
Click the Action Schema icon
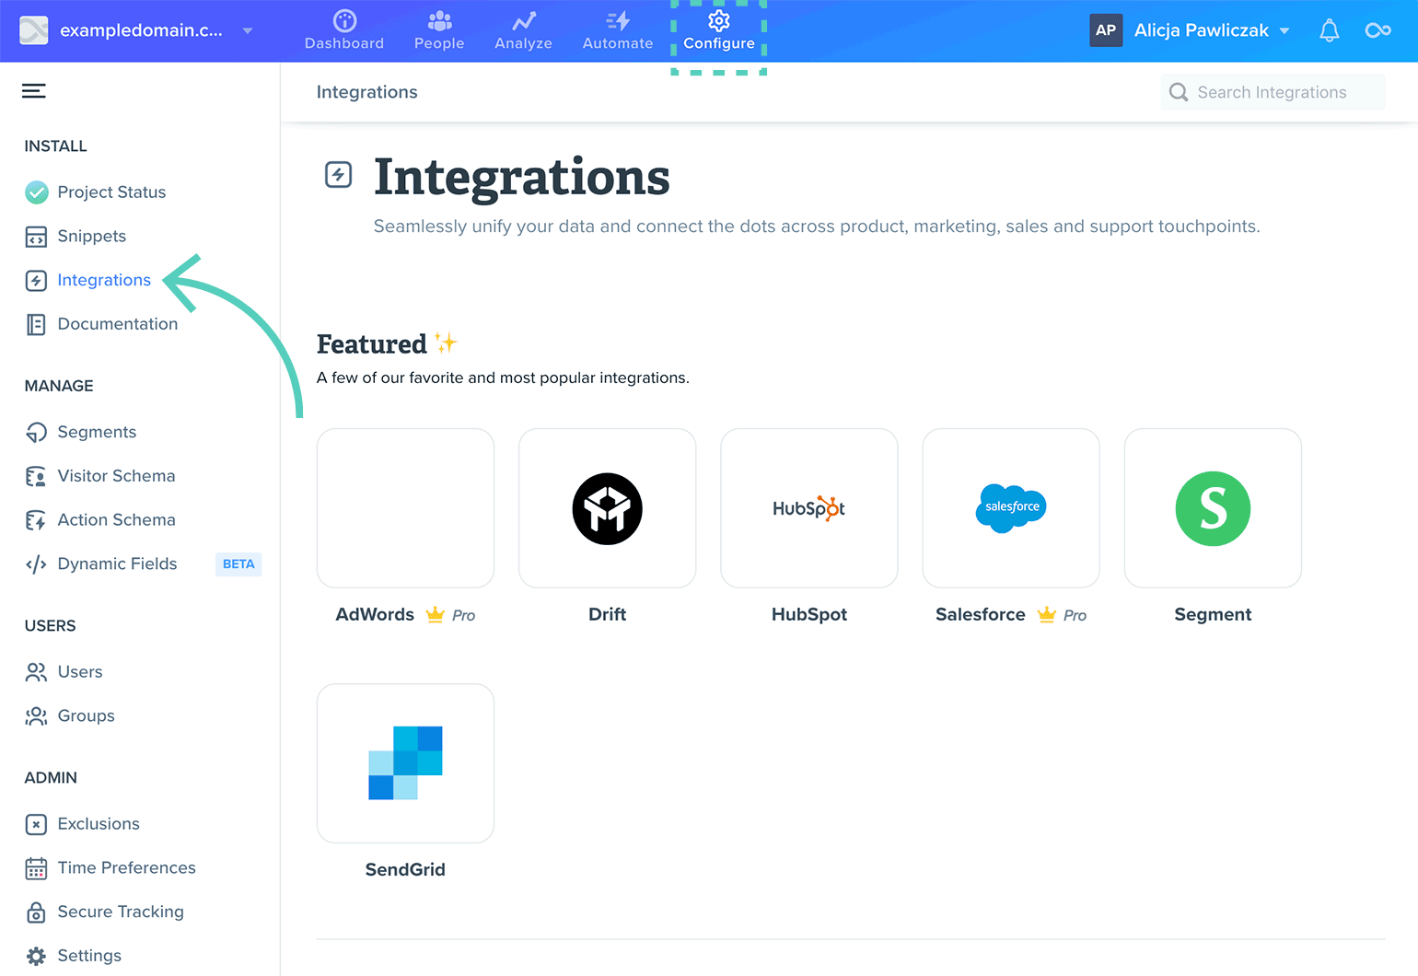(36, 520)
